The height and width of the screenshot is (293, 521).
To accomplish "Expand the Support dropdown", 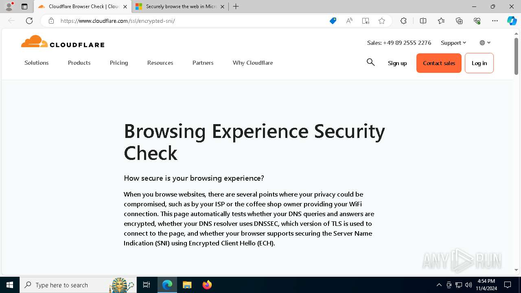I will click(x=453, y=43).
